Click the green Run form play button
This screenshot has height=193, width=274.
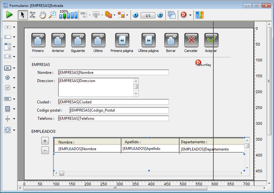tap(9, 15)
